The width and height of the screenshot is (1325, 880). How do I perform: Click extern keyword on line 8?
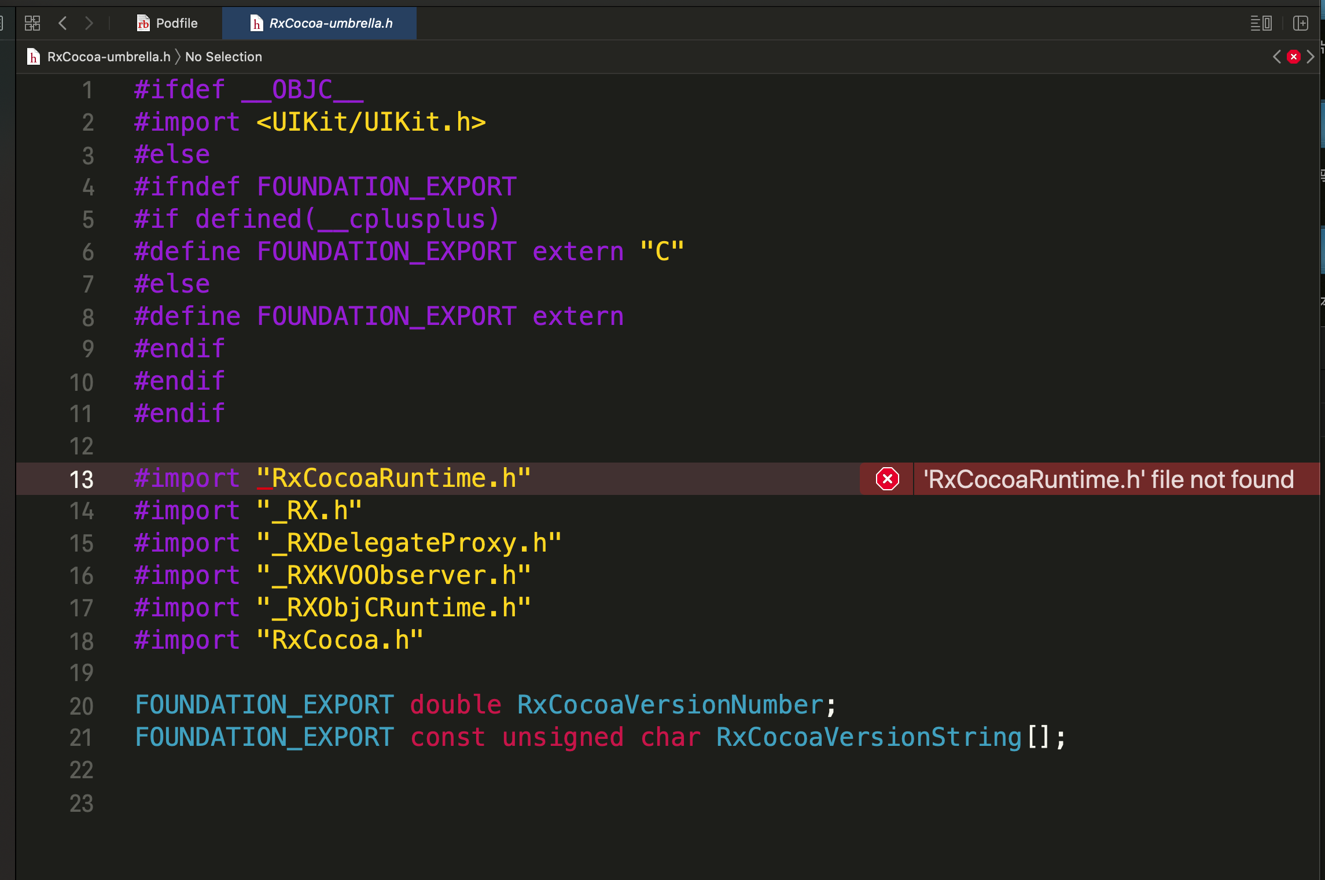(x=578, y=316)
